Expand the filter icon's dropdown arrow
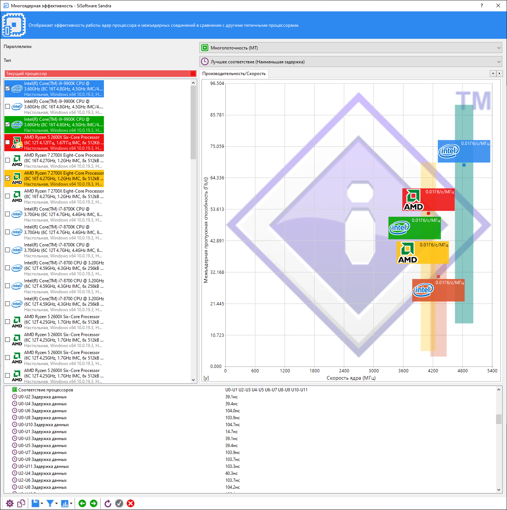The height and width of the screenshot is (510, 507). [x=56, y=503]
